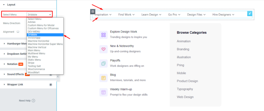This screenshot has height=111, width=264.
Task: Choose Stripe in the dropdown list
Action: (31, 63)
